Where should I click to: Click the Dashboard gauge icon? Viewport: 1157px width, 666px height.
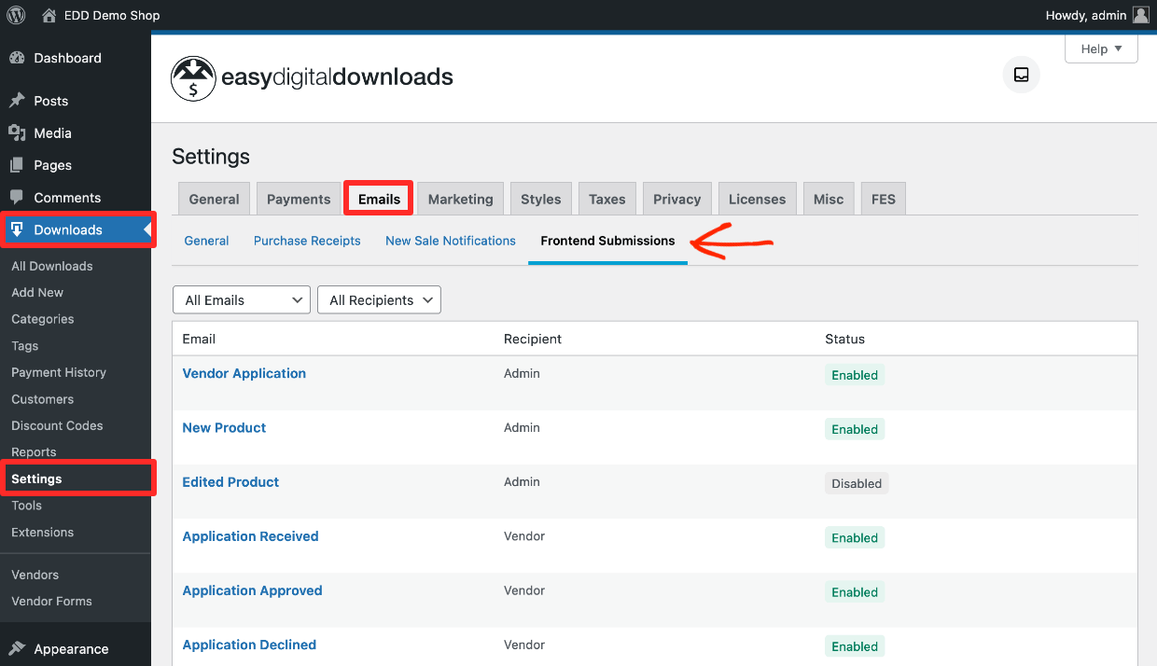coord(17,58)
